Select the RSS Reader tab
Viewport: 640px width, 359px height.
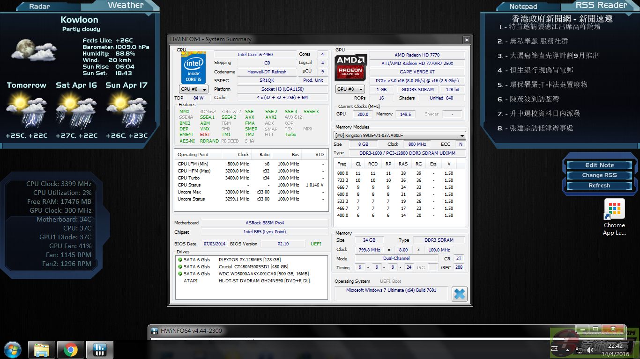click(x=601, y=5)
